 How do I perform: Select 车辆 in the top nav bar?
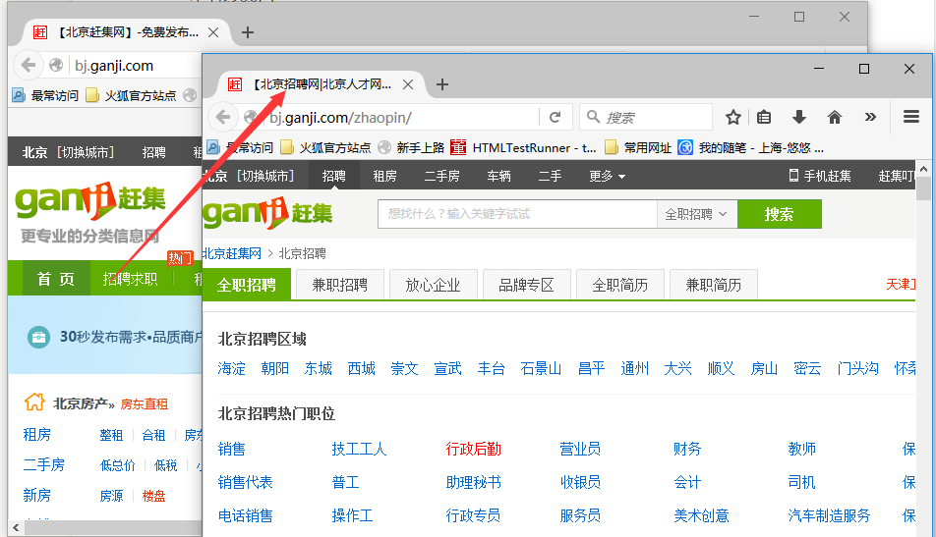coord(499,176)
